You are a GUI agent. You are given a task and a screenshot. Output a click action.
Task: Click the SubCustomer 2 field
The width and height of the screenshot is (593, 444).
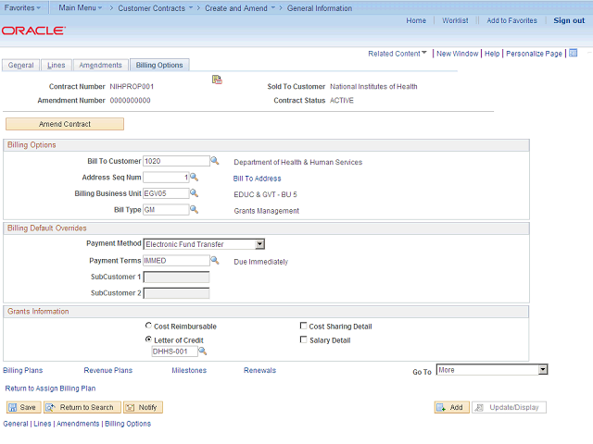tap(176, 293)
